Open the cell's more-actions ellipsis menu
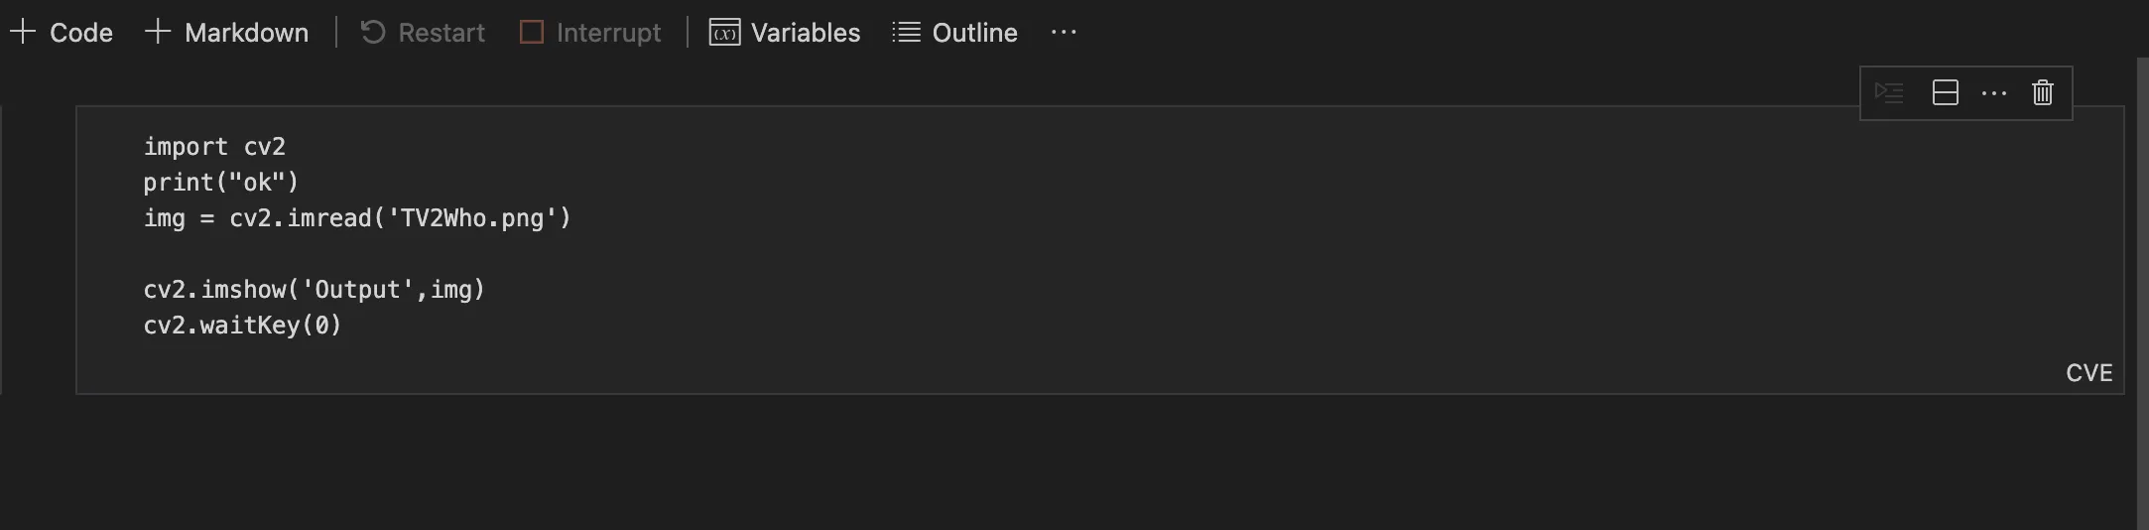2149x530 pixels. [1994, 93]
